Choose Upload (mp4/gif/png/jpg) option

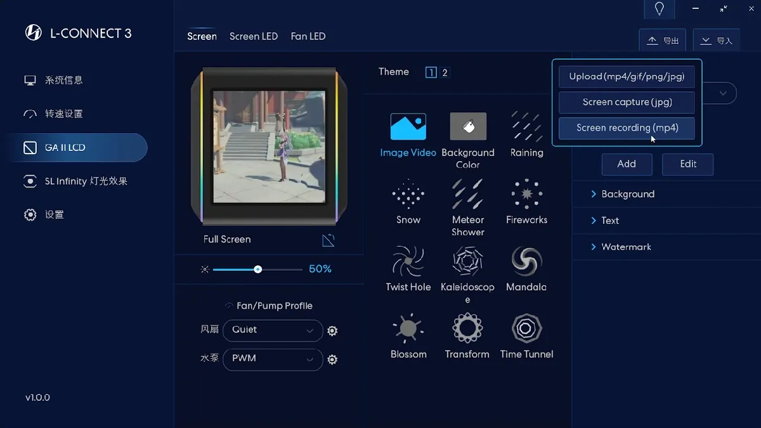pos(627,77)
